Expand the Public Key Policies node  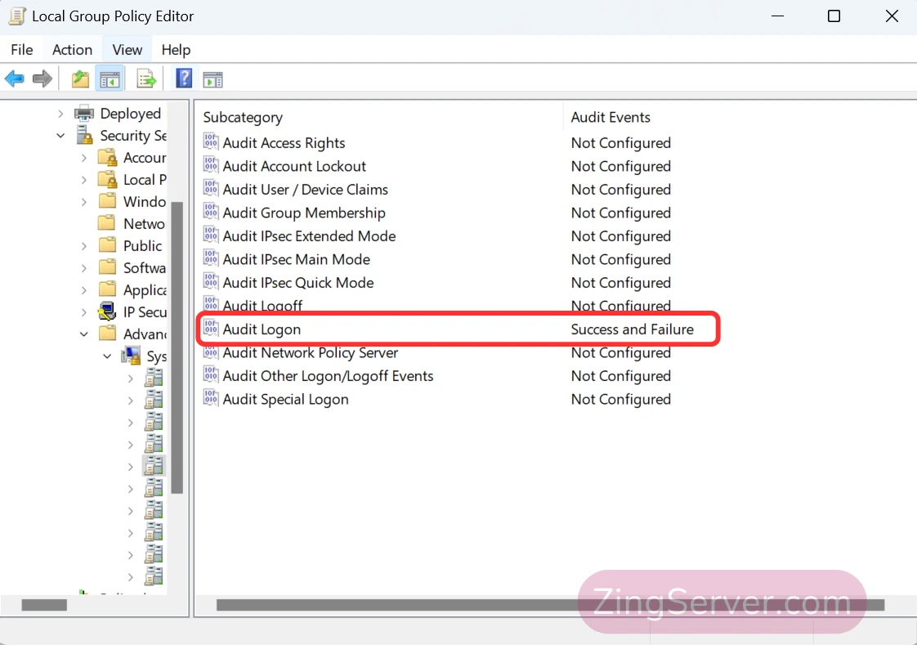[x=84, y=245]
